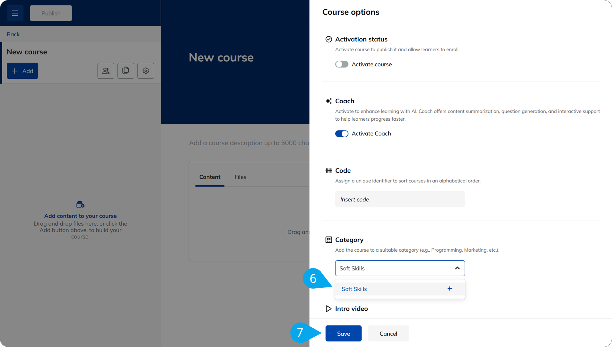Click the clone course copy icon
The image size is (612, 347).
126,71
